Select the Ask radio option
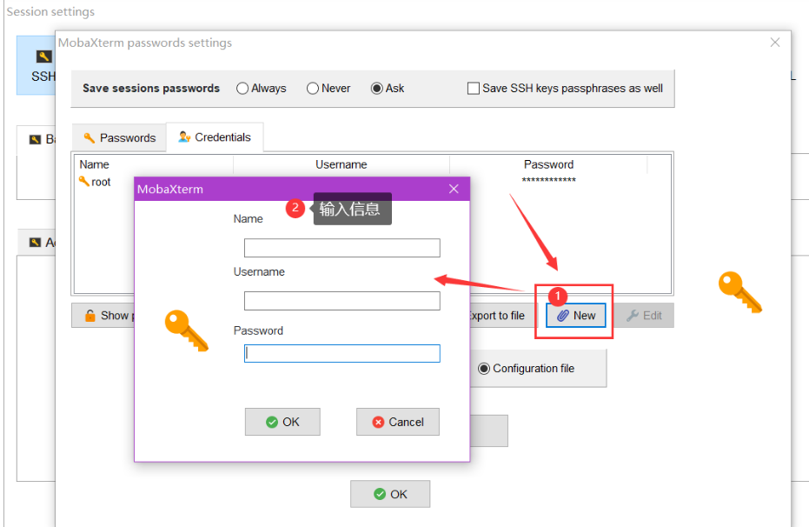The image size is (809, 527). pos(388,88)
